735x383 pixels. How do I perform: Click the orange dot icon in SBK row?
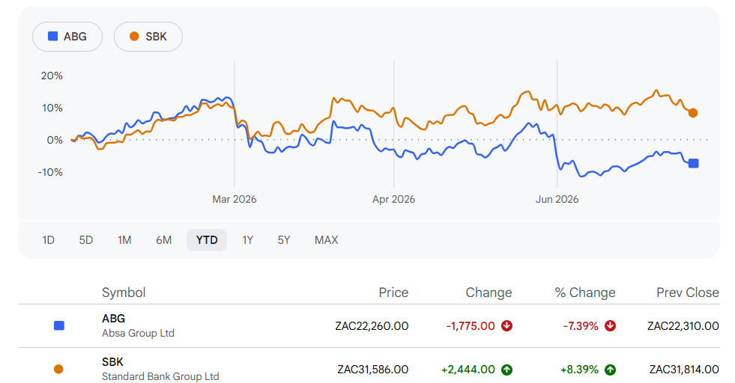click(x=58, y=370)
